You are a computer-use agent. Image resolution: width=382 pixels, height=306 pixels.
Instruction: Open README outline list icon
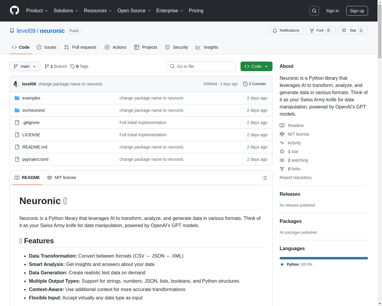click(265, 178)
